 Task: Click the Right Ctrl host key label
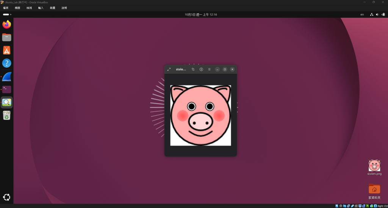coord(383,206)
